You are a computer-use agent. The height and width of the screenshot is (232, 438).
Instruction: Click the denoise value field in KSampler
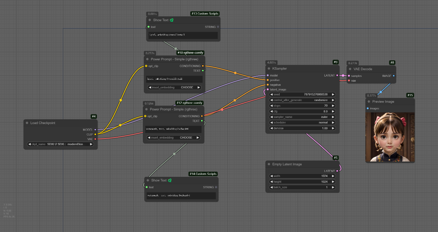(302, 128)
